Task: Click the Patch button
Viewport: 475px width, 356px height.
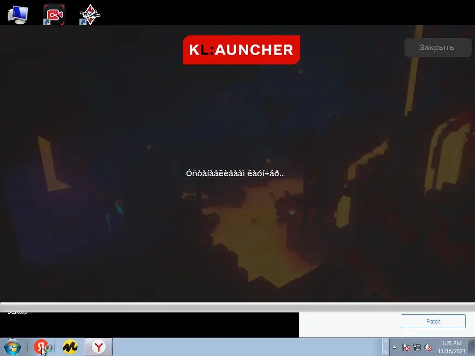Action: pos(433,321)
